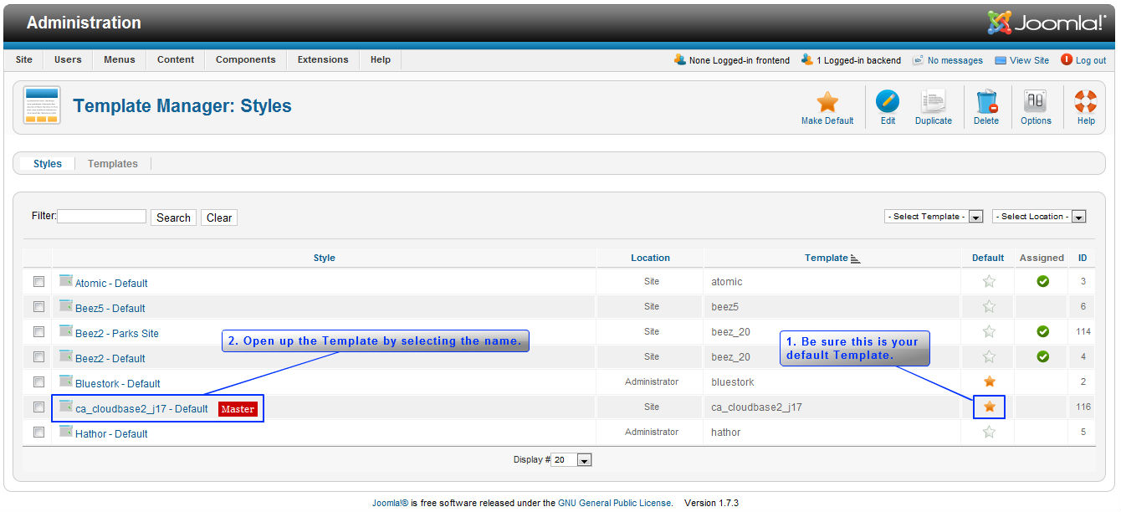This screenshot has width=1121, height=512.
Task: Click the preview icon beside Atomic - Default
Action: (x=66, y=280)
